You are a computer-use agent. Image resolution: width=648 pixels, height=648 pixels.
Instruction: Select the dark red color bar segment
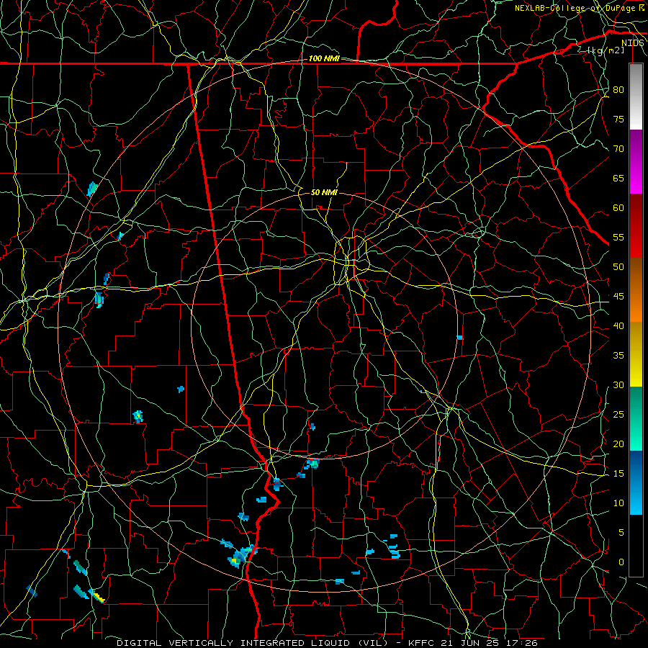tap(636, 226)
